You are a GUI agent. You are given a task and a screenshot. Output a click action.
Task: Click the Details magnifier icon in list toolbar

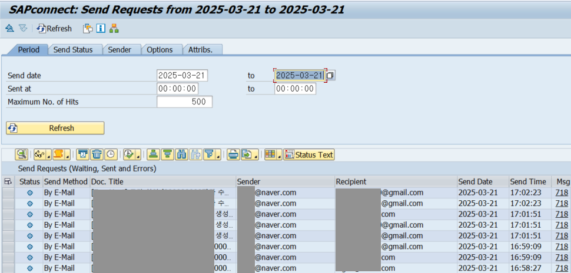(x=22, y=154)
